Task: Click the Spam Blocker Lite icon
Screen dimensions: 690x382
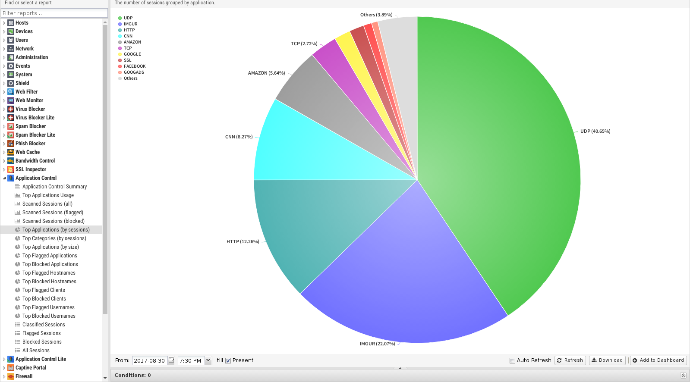Action: click(11, 135)
